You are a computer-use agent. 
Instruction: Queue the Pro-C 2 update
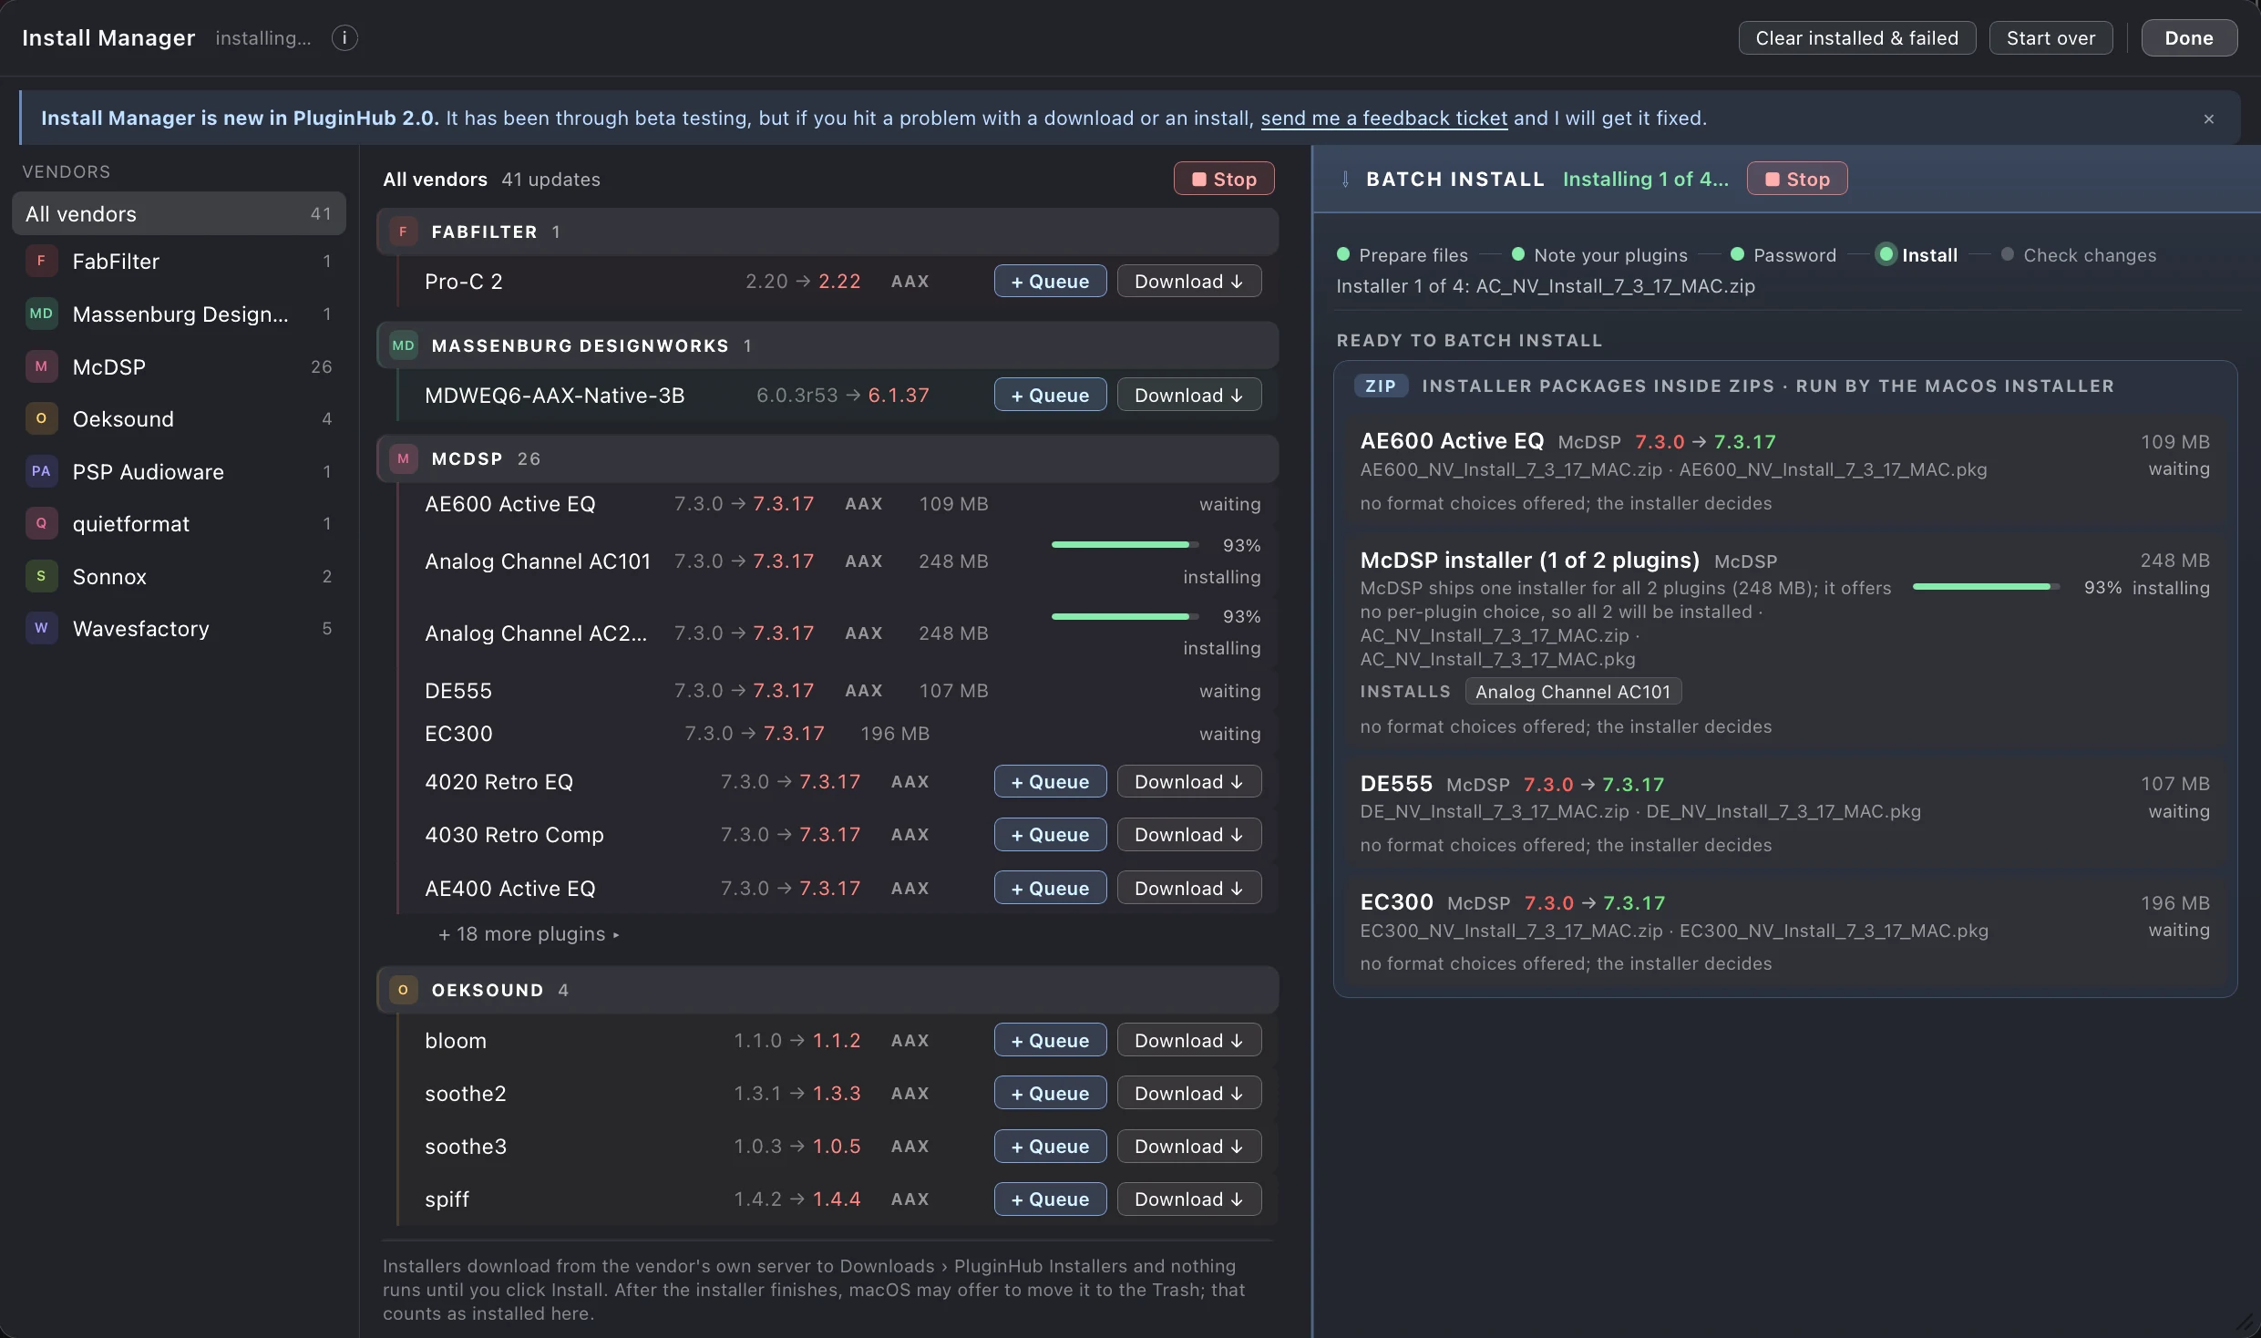(1050, 282)
